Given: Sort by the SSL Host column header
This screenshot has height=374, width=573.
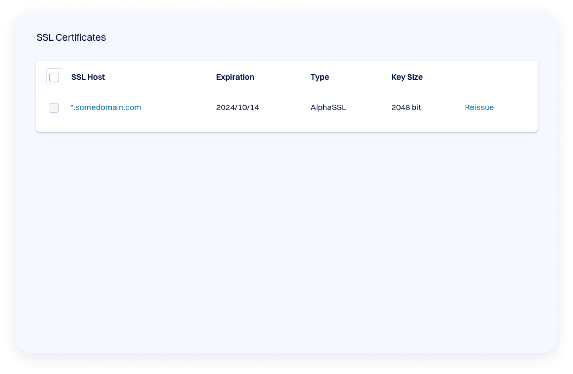Looking at the screenshot, I should click(x=88, y=77).
